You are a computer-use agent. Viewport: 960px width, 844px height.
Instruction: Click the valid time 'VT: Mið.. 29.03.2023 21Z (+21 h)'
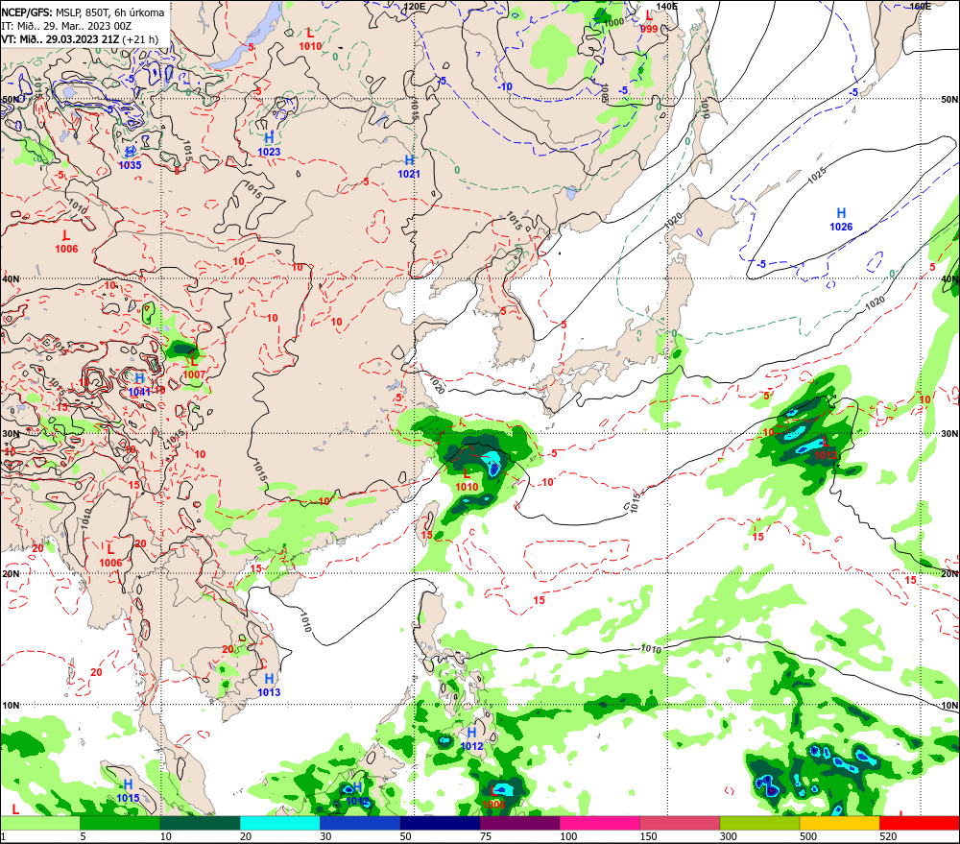80,39
